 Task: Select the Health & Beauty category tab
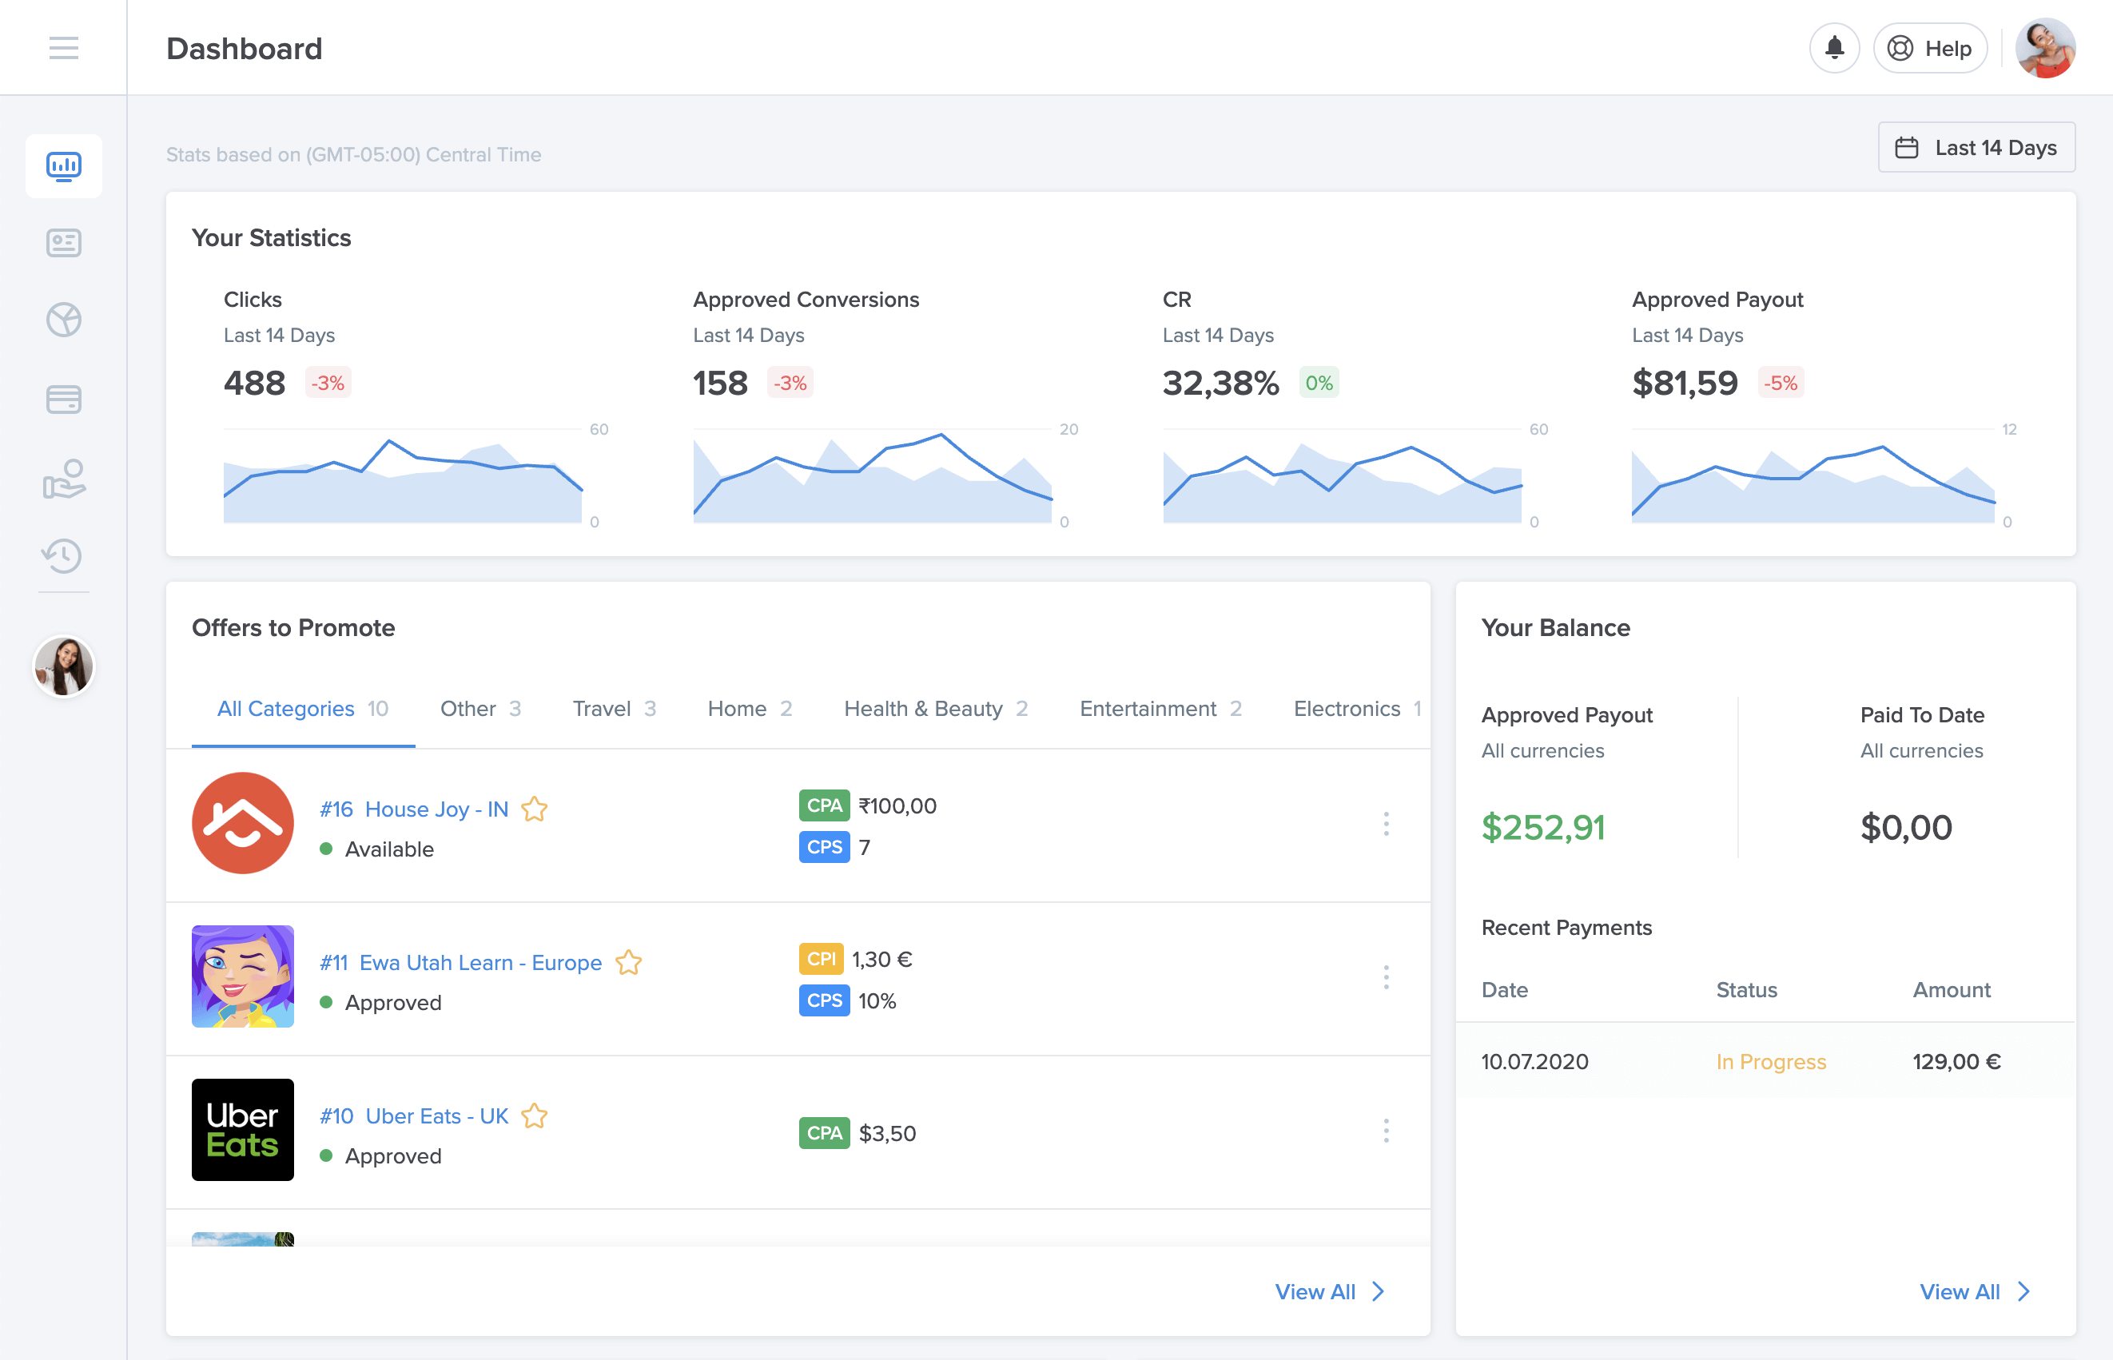point(938,707)
